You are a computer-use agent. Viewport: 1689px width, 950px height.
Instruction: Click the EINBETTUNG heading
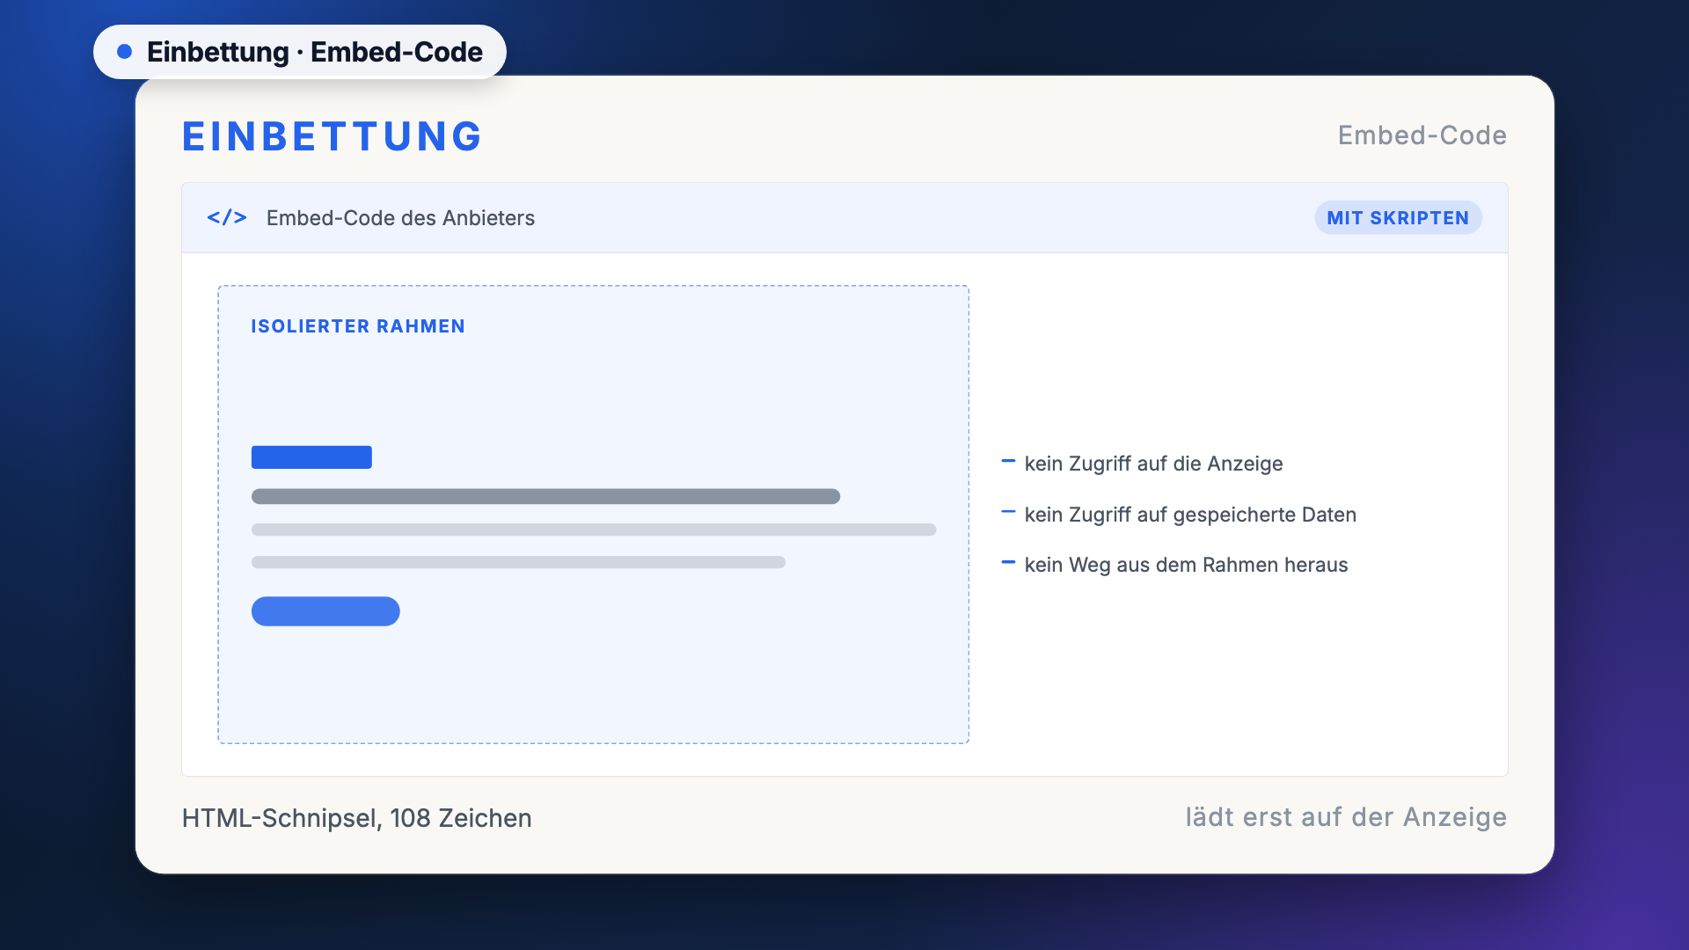(333, 136)
